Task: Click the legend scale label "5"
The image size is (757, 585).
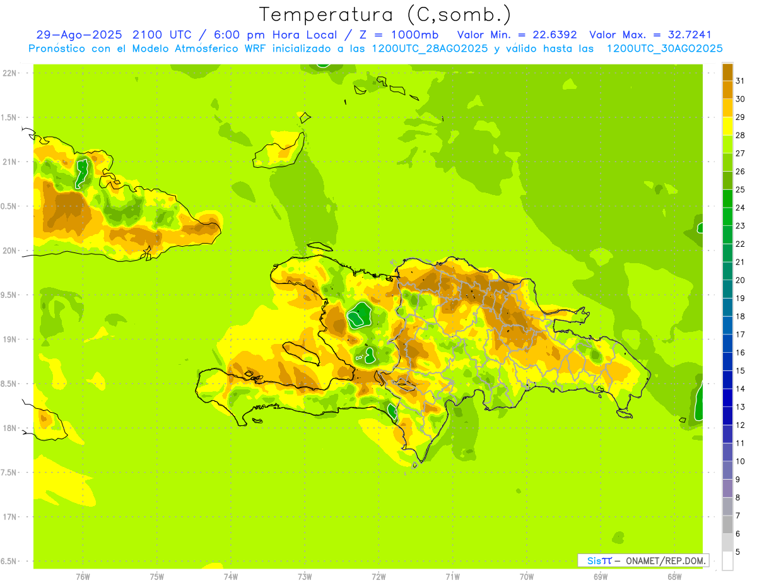Action: pyautogui.click(x=737, y=552)
